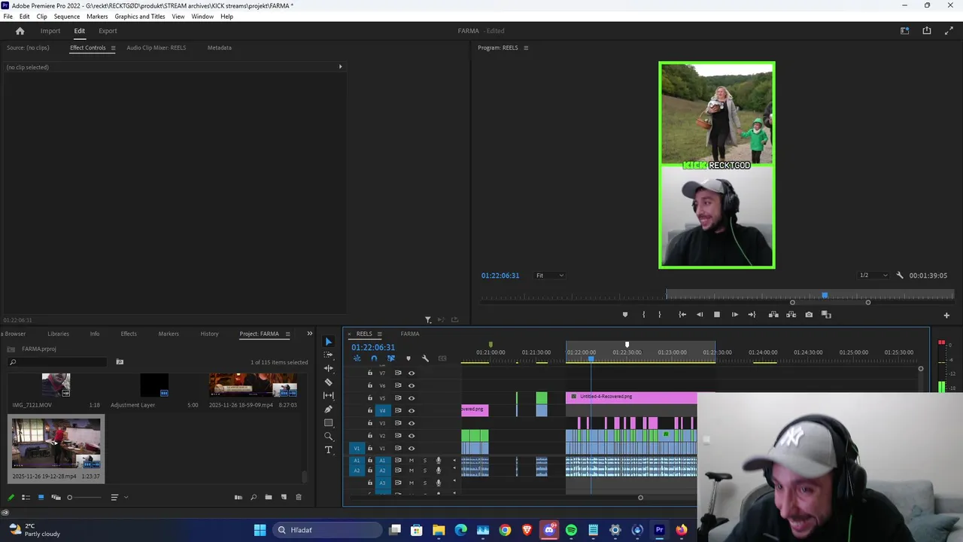963x542 pixels.
Task: Toggle V5 track output eye
Action: tap(411, 397)
